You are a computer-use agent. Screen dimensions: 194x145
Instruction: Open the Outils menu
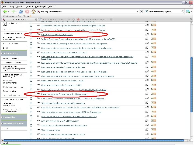[x=50, y=6]
